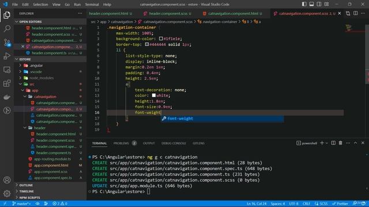Switch to the GitLens panel tab
Viewport: 369px width, 207px height.
pos(198,143)
